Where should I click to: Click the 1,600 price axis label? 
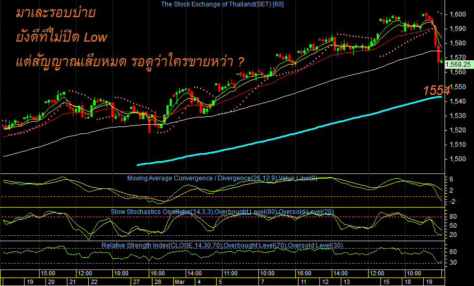point(457,14)
